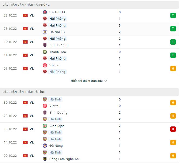Click the Thanh Hóa team logo
Viewport: 182px width, 163px height.
pos(45,52)
